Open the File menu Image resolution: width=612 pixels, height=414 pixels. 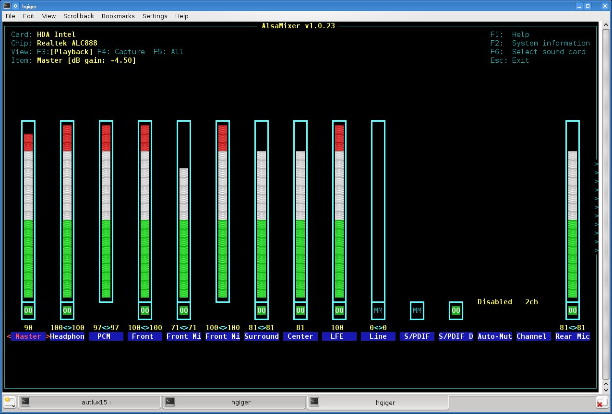pyautogui.click(x=10, y=16)
